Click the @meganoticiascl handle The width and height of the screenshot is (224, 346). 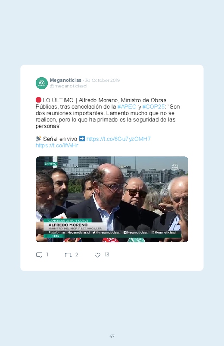pos(68,86)
